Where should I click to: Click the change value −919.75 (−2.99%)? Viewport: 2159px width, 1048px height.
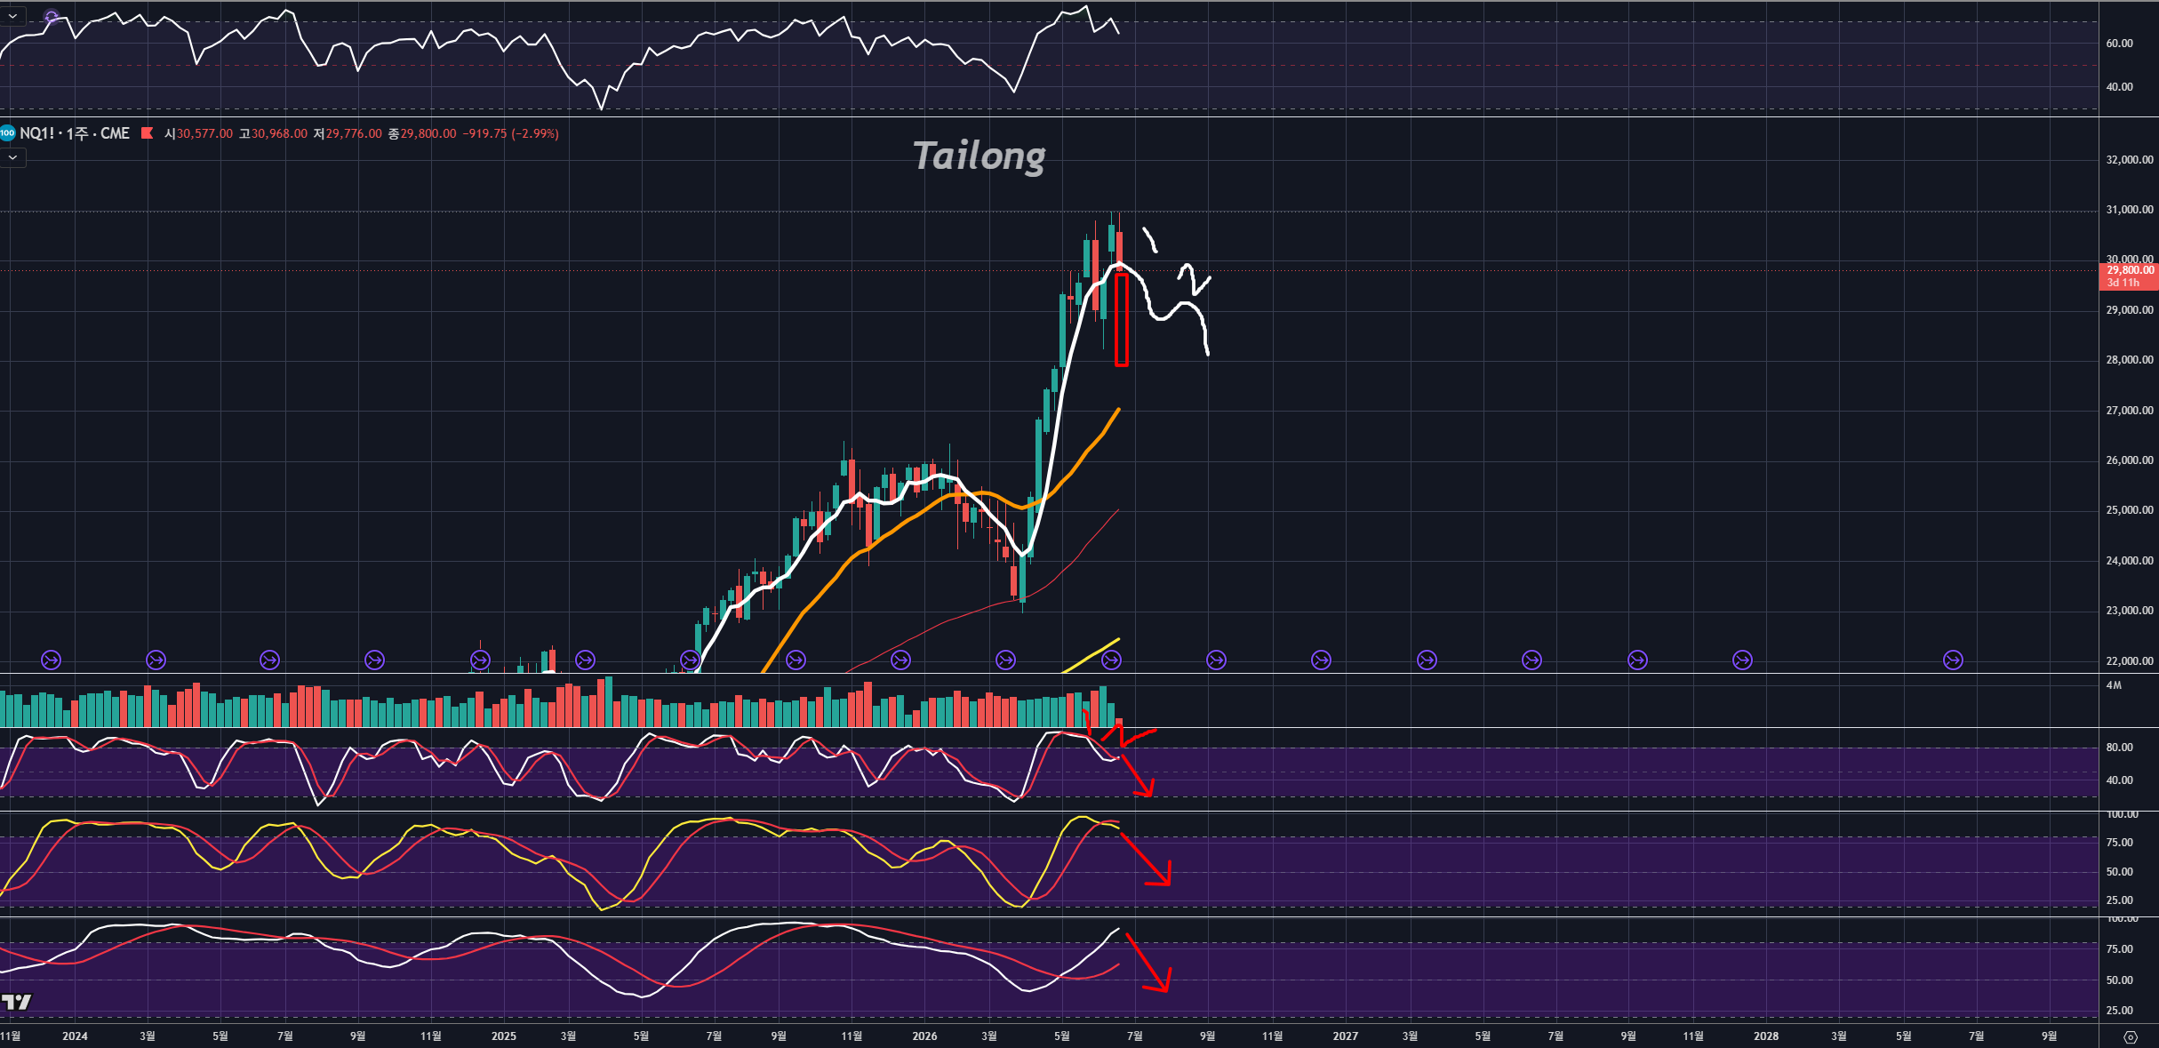tap(511, 134)
